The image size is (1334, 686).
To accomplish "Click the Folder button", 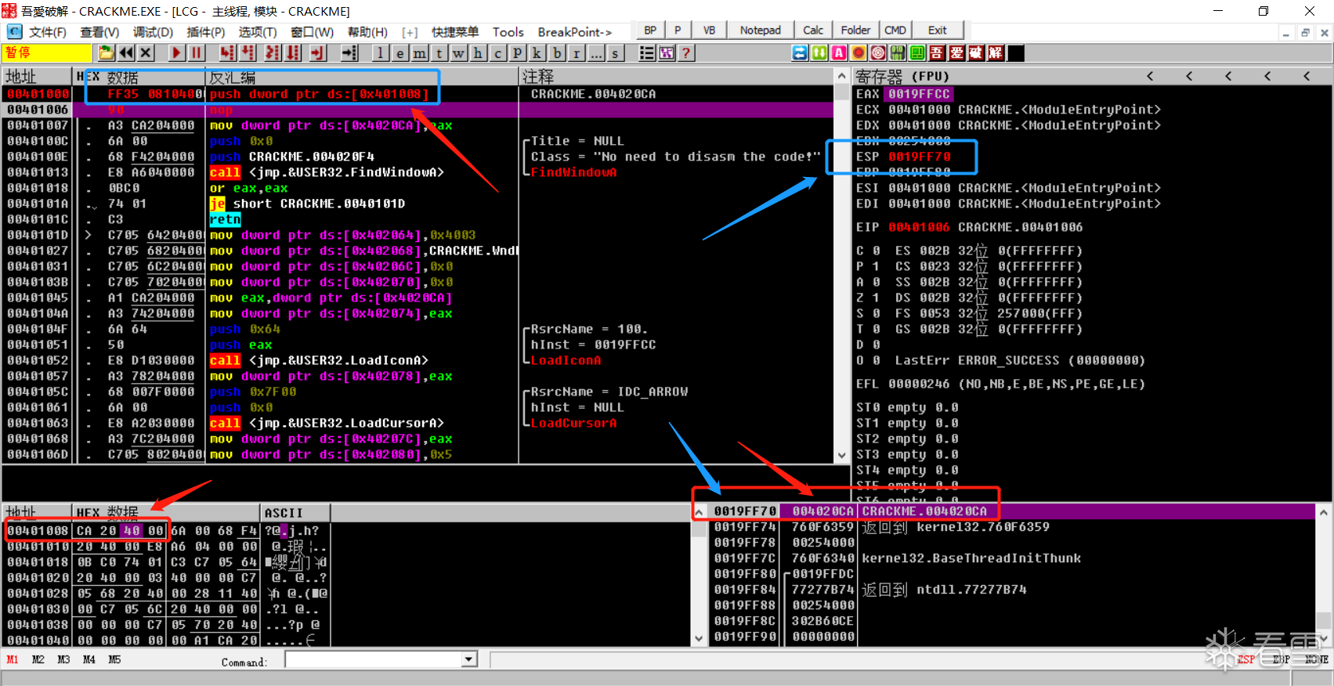I will [x=855, y=31].
